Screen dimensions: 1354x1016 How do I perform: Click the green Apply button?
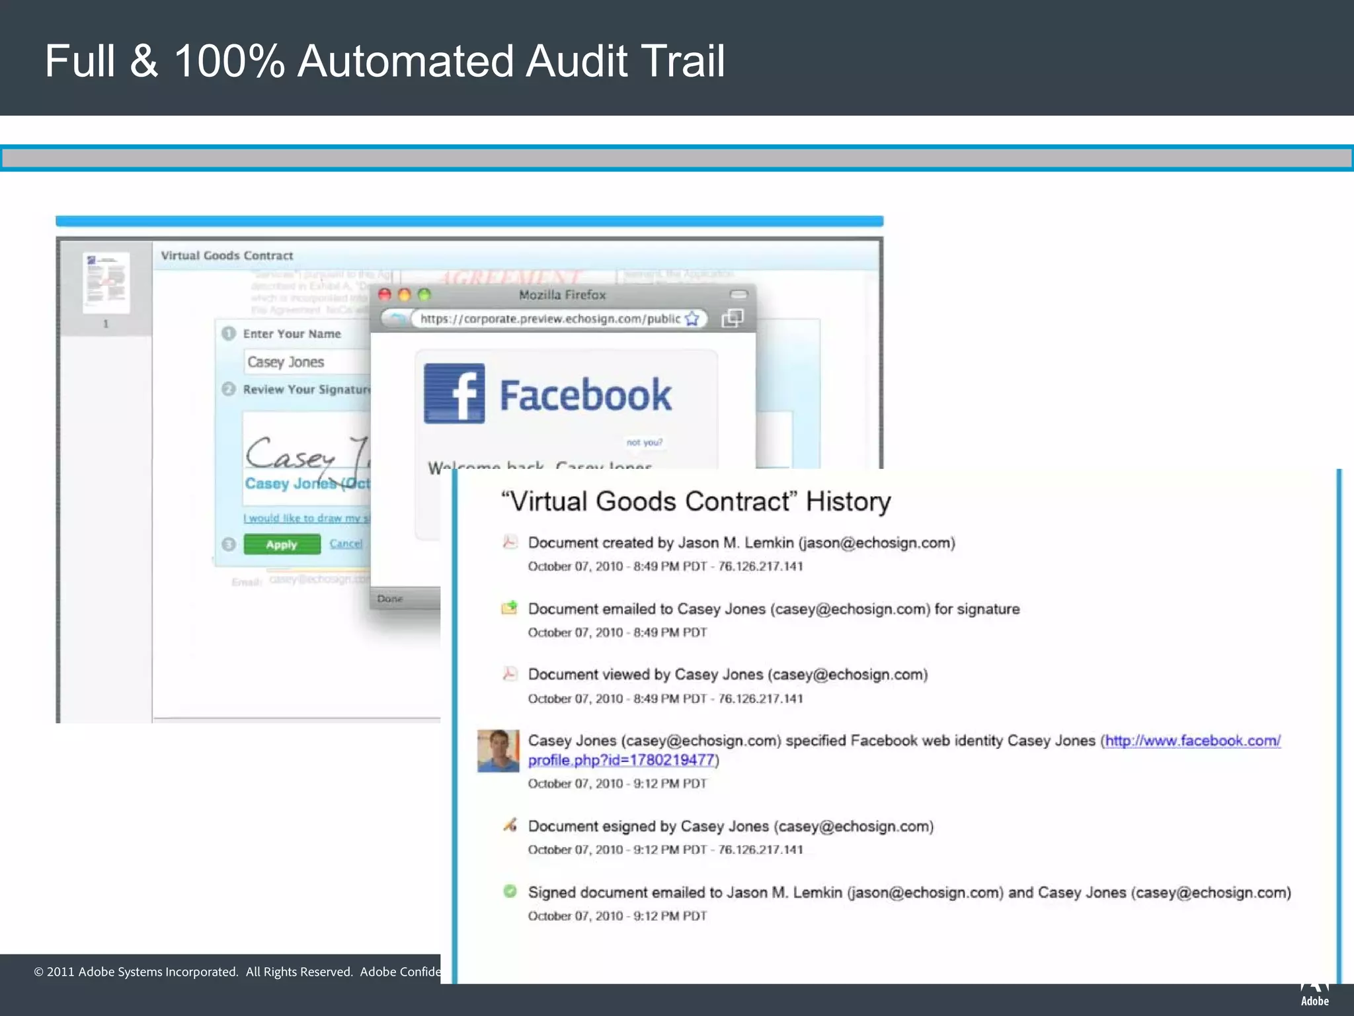(x=282, y=544)
